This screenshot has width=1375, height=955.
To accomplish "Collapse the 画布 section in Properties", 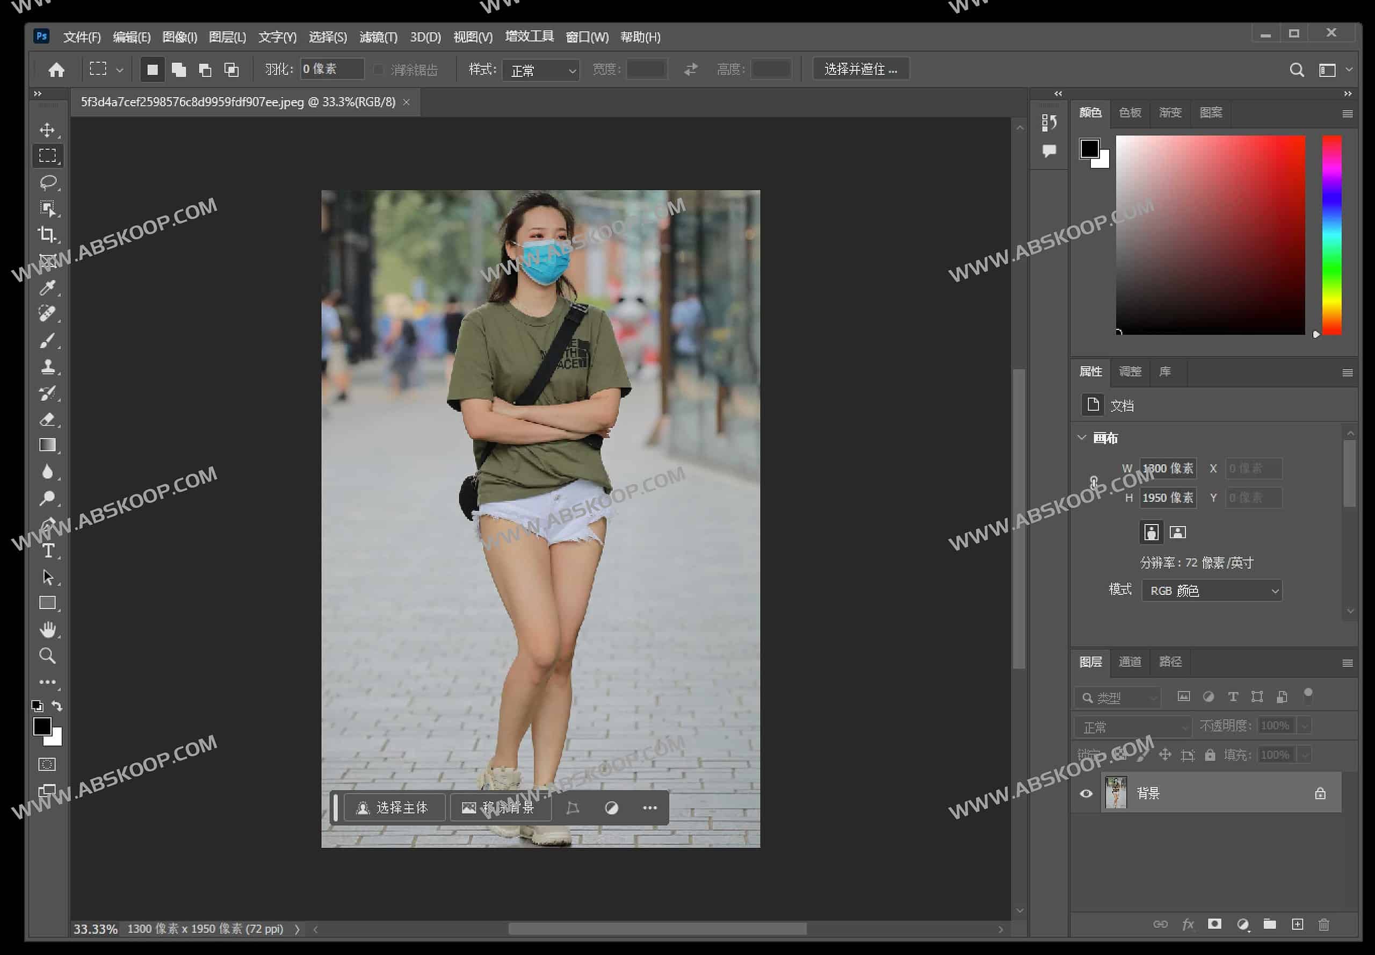I will (1082, 437).
